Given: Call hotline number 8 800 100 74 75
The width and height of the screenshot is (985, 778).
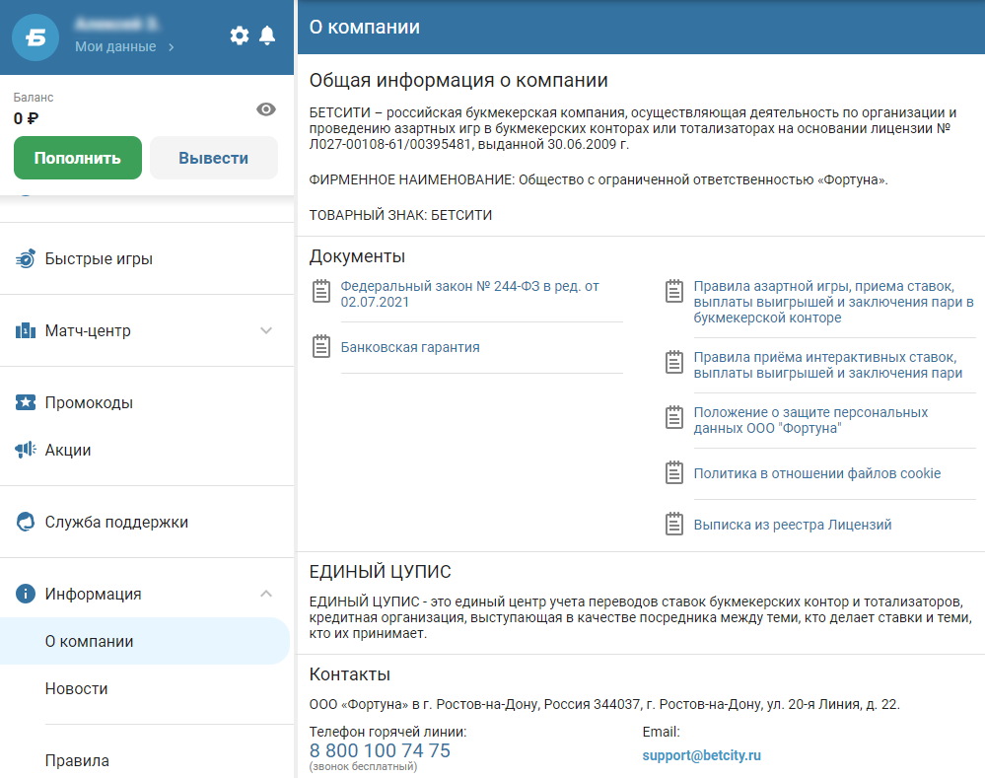Looking at the screenshot, I should point(380,750).
